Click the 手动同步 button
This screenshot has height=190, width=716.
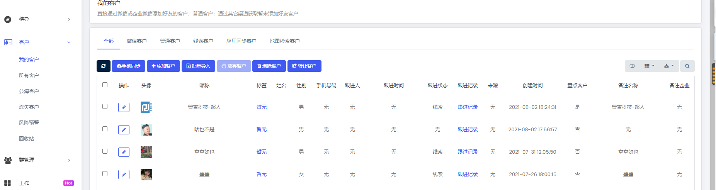tap(129, 66)
